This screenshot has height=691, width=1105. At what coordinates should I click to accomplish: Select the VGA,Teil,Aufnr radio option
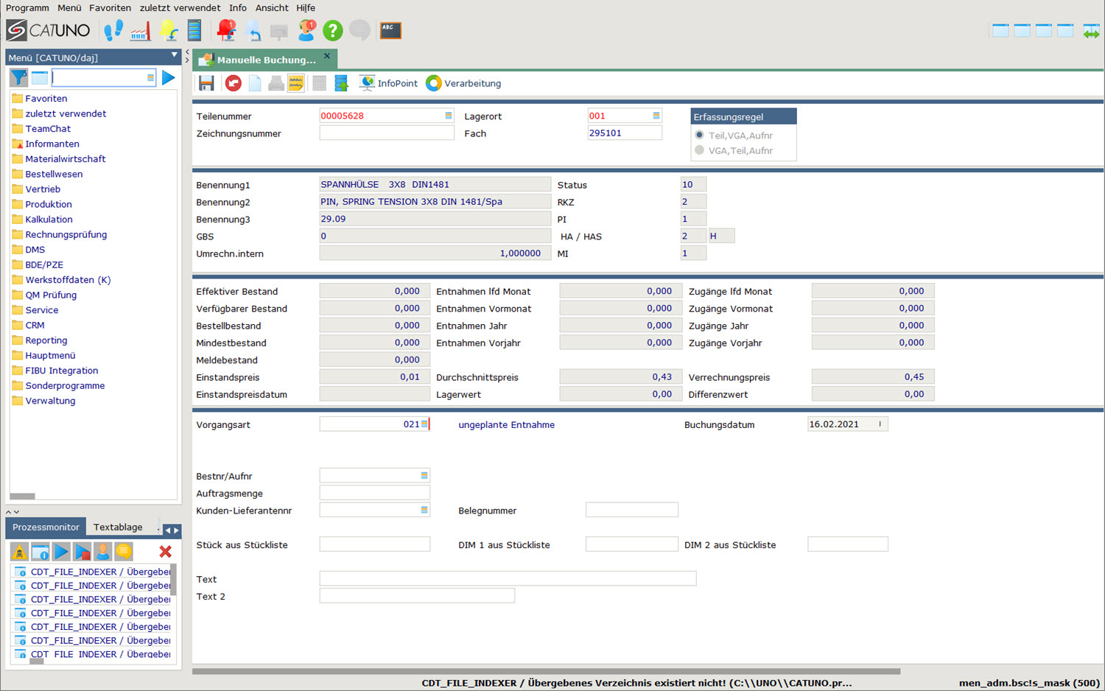699,150
